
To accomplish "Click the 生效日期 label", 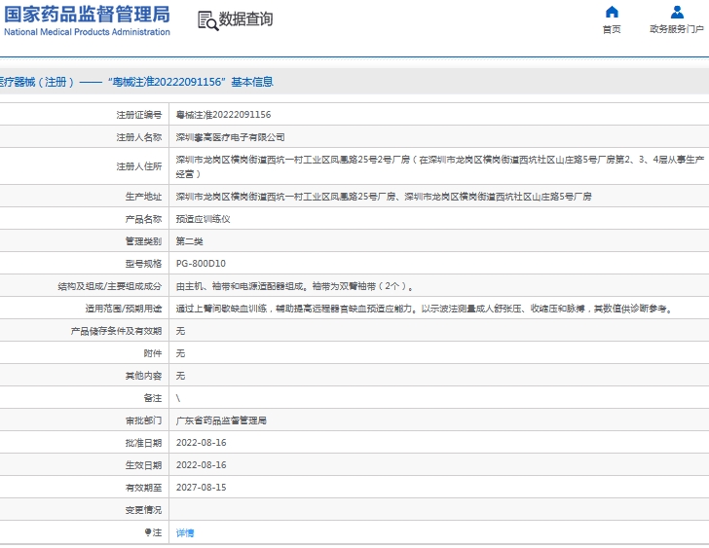I will click(x=143, y=465).
